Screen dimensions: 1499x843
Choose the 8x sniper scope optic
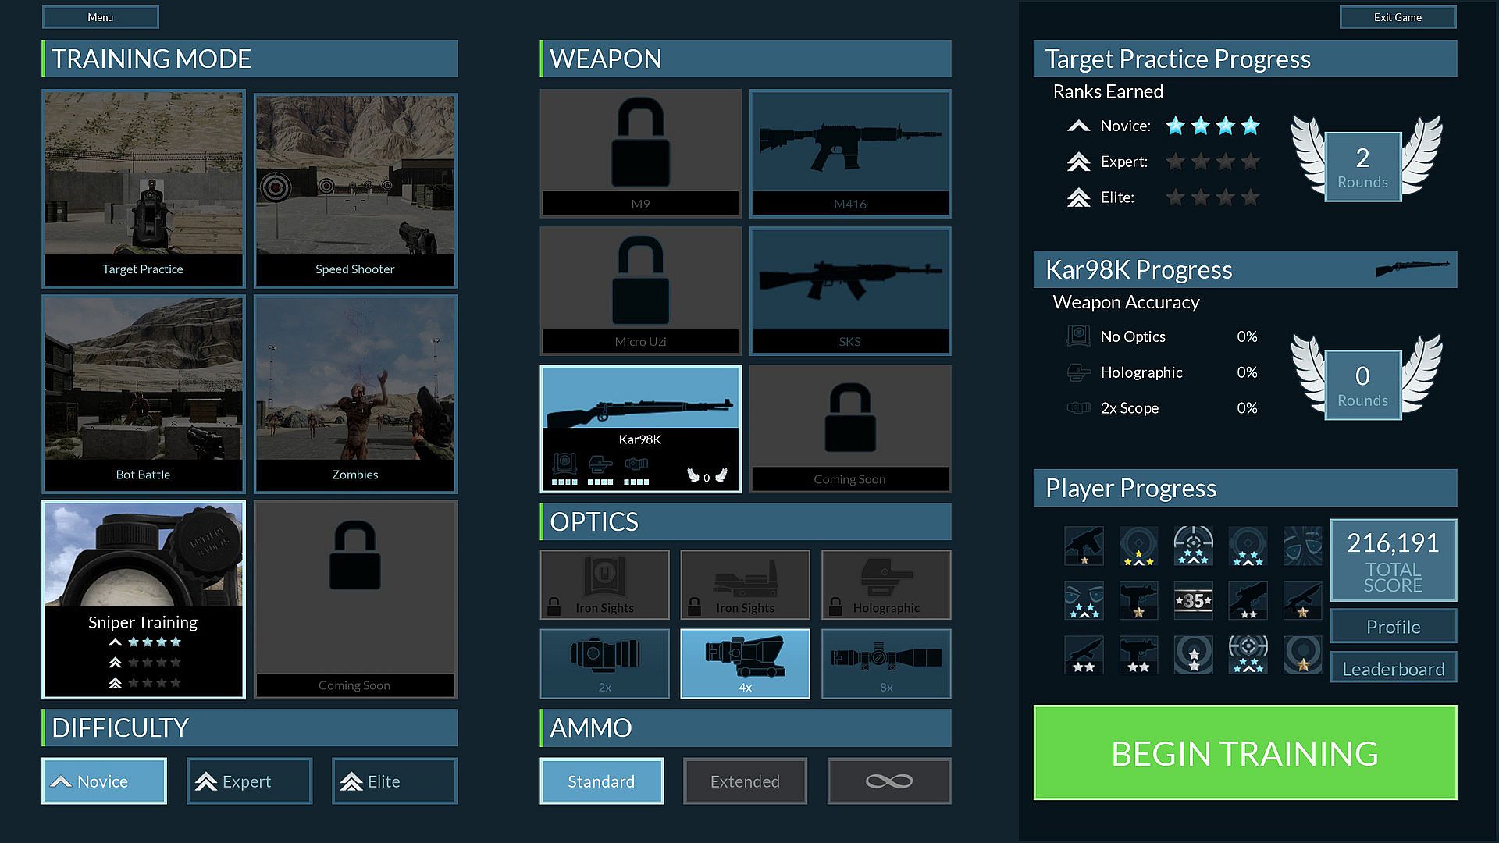[x=886, y=663]
